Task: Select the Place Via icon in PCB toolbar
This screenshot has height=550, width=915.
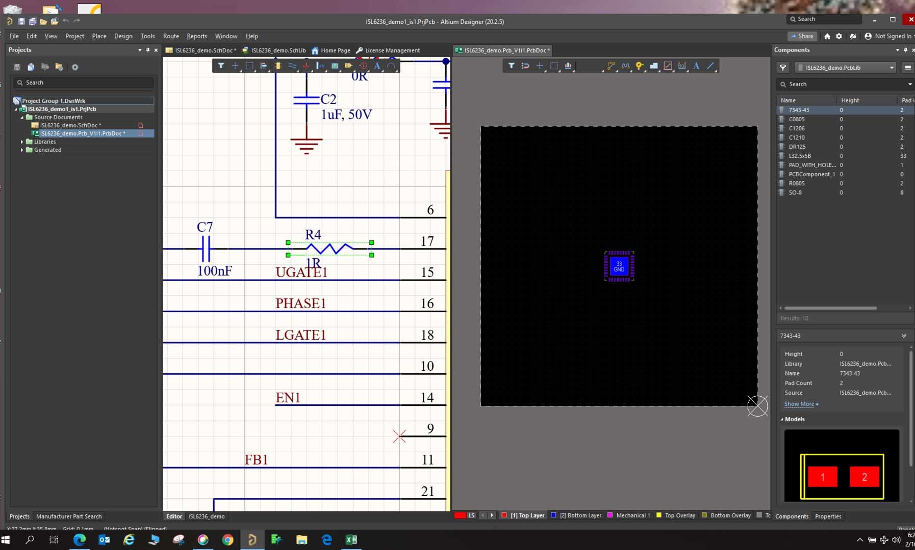Action: [x=639, y=66]
